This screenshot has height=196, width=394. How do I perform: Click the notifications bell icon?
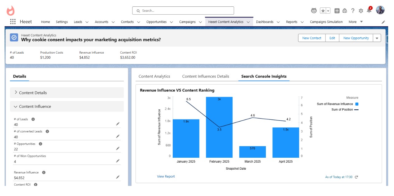369,11
